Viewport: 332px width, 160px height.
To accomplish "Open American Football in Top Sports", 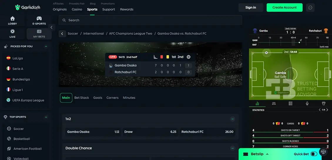I will click(24, 149).
